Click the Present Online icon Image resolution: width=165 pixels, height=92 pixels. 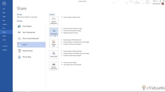tap(19, 51)
